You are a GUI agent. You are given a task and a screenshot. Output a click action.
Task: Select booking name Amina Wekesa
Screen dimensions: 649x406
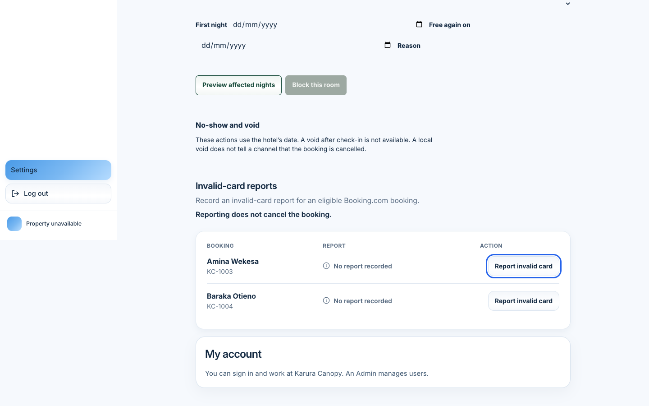[x=233, y=261]
